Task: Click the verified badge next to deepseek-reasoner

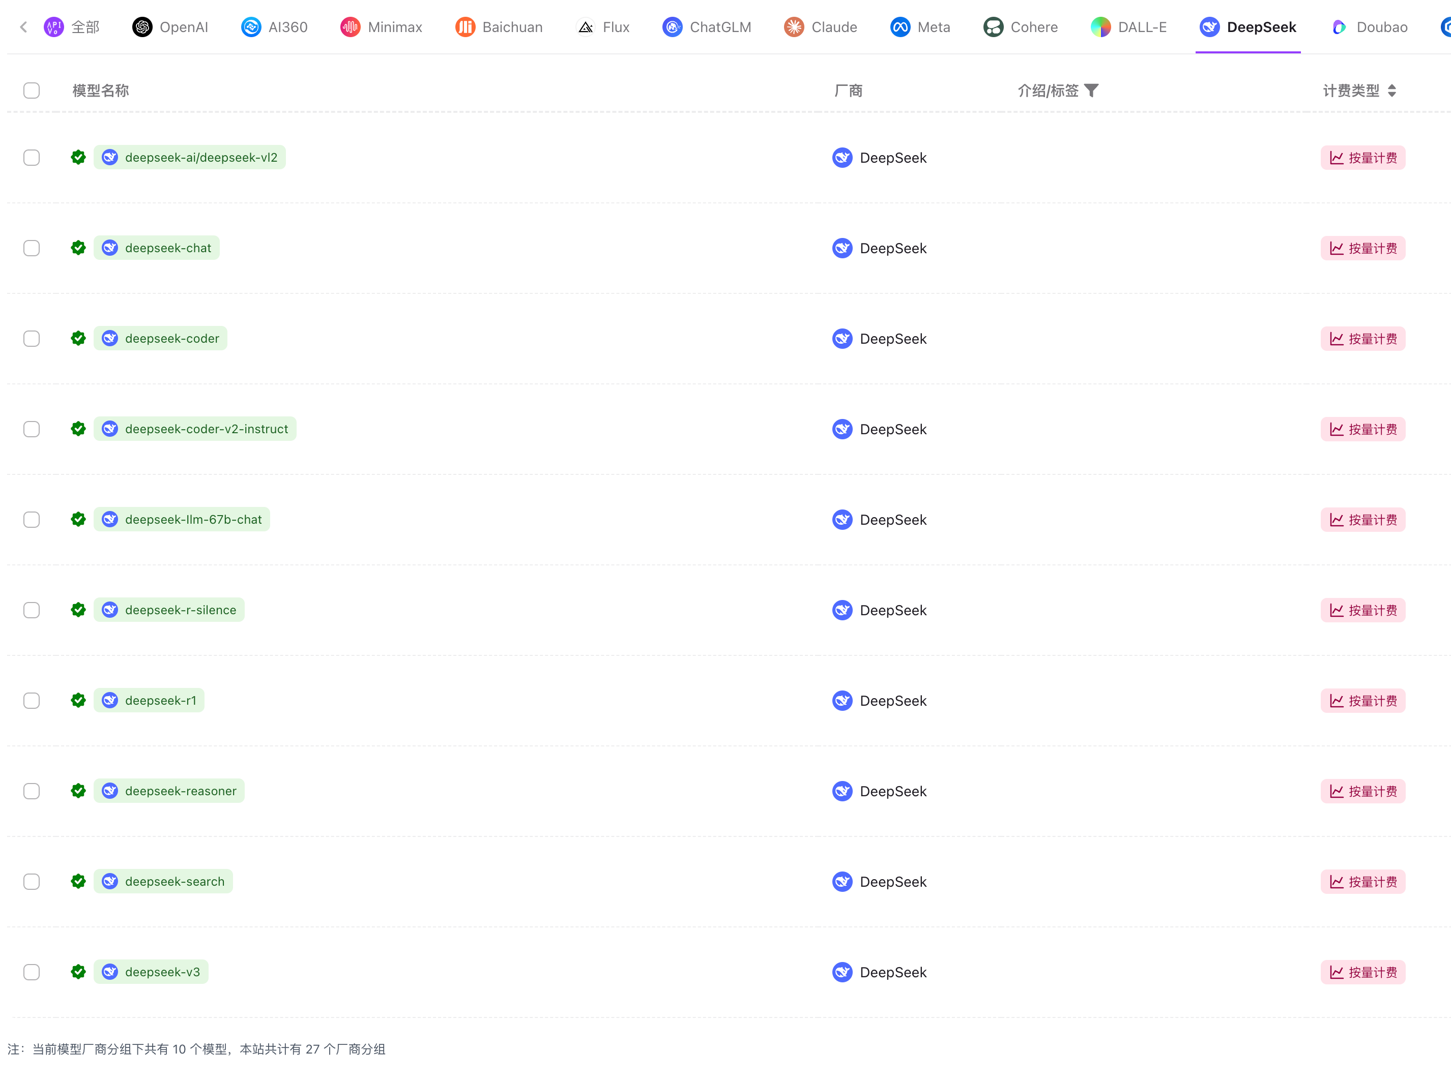Action: click(x=79, y=791)
